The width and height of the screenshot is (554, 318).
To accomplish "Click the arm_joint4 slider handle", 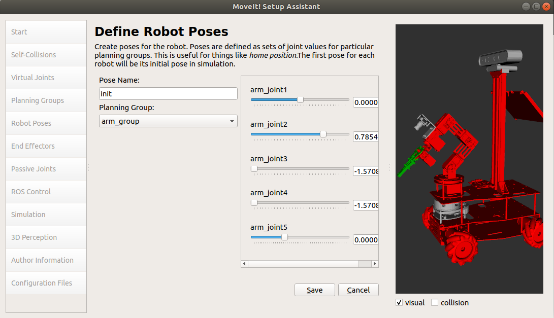I will (254, 203).
